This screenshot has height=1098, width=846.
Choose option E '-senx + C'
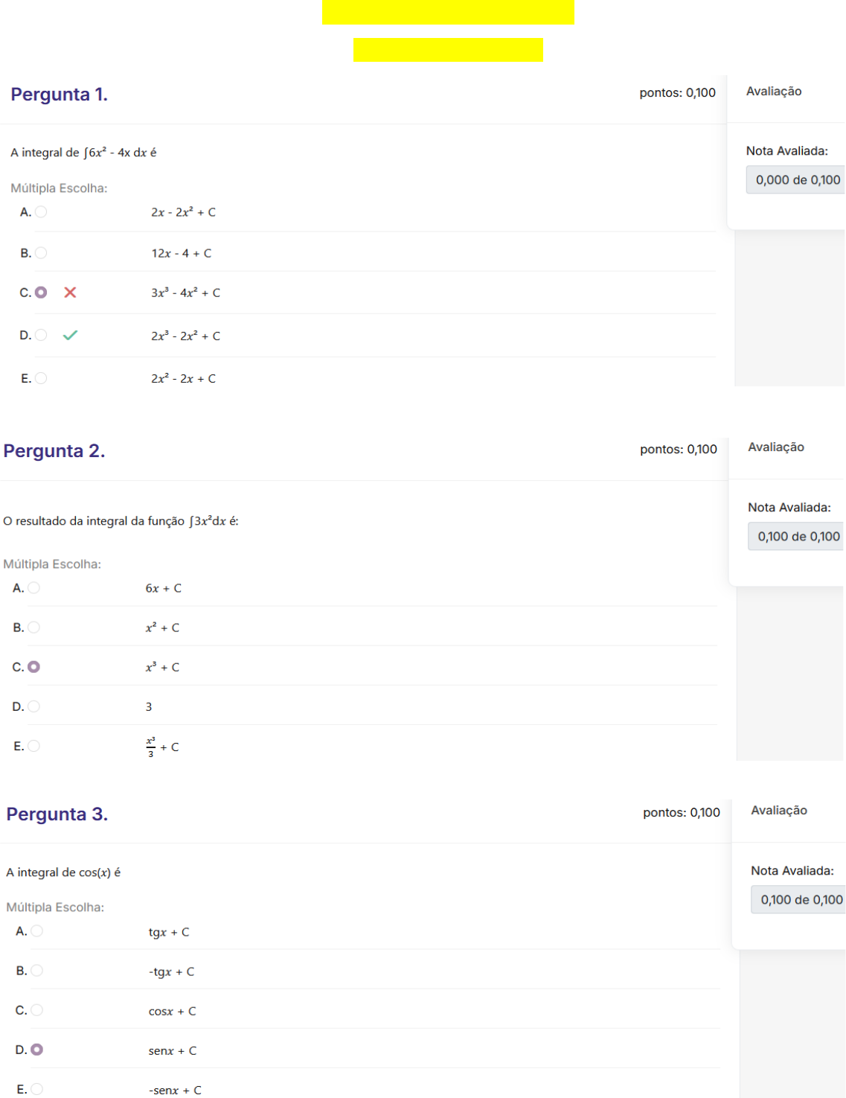pyautogui.click(x=37, y=1089)
